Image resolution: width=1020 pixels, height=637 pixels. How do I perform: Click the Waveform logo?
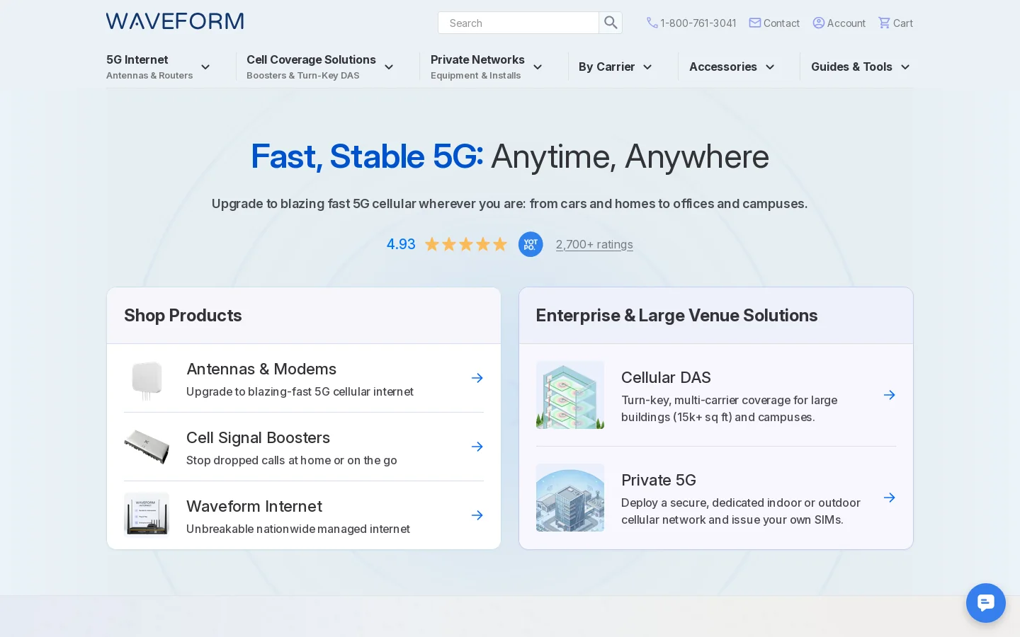point(175,21)
